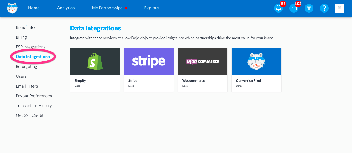This screenshot has width=352, height=153.
Task: Click the gift box icon
Action: 309,8
